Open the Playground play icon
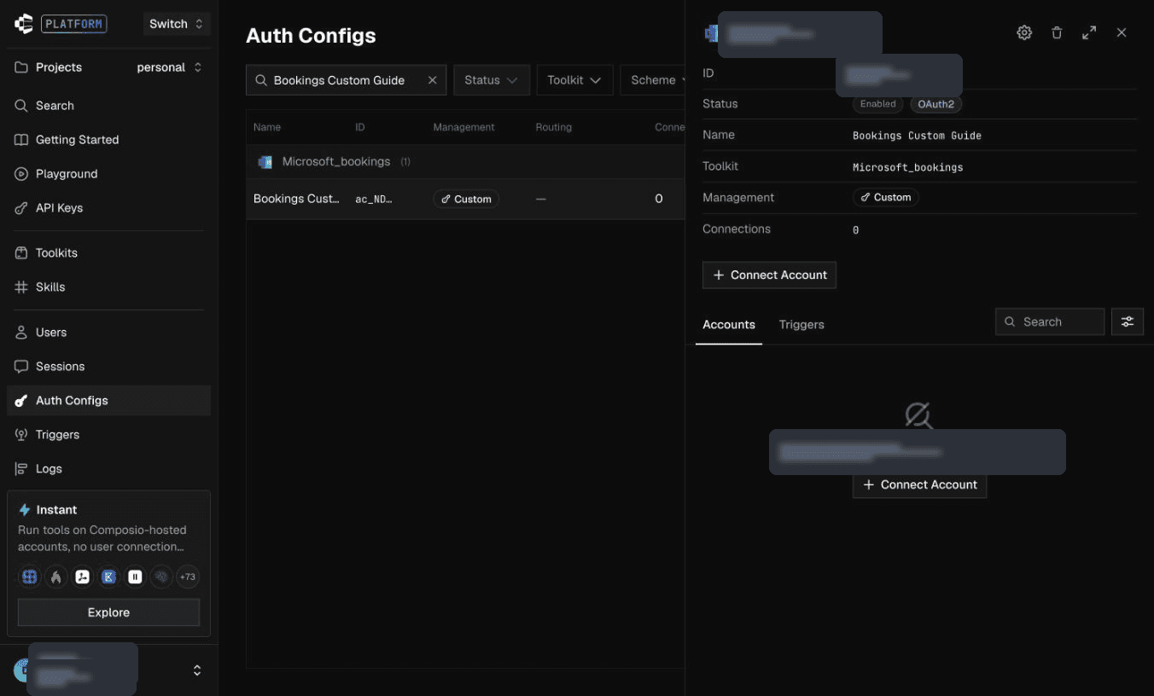The width and height of the screenshot is (1154, 696). [21, 174]
